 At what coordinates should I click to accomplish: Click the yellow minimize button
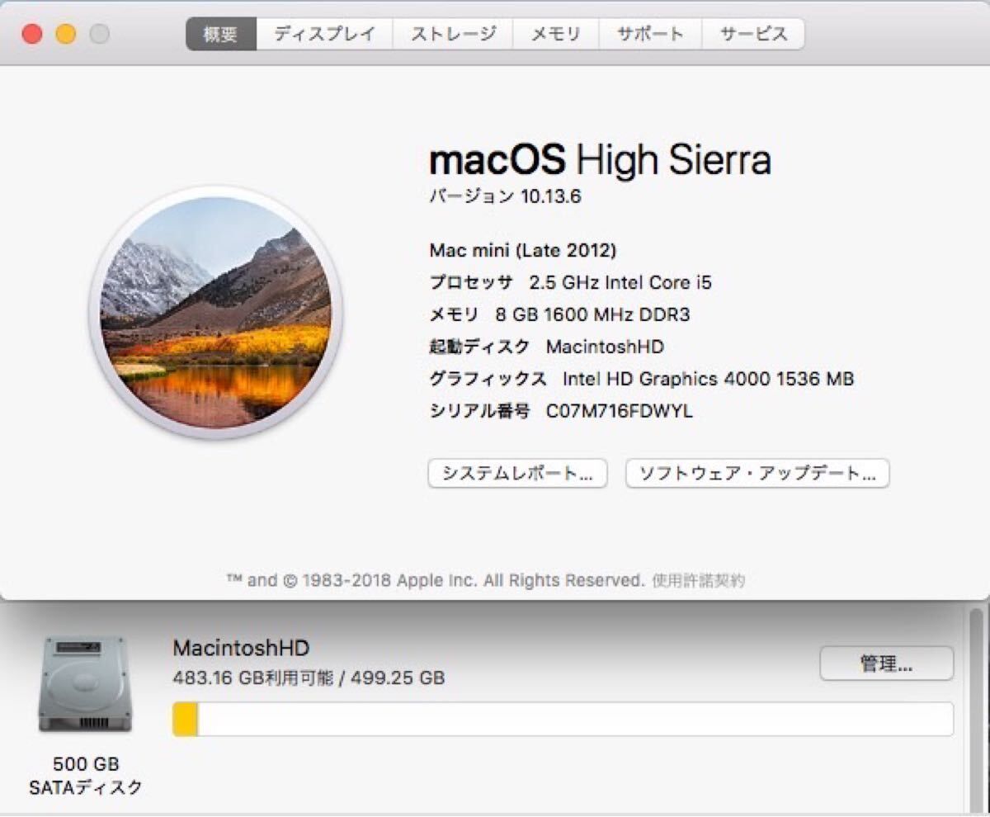64,35
